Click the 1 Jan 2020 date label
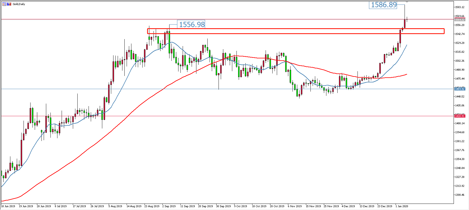469x210 pixels. (x=402, y=206)
